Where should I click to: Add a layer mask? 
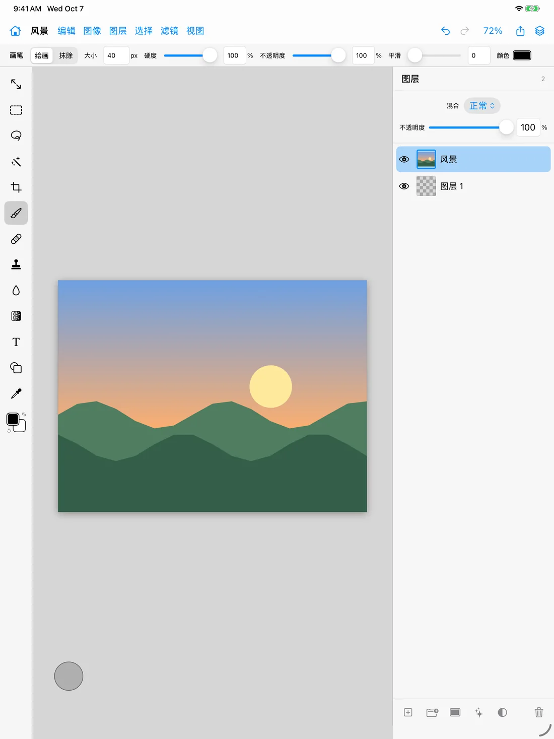tap(455, 712)
